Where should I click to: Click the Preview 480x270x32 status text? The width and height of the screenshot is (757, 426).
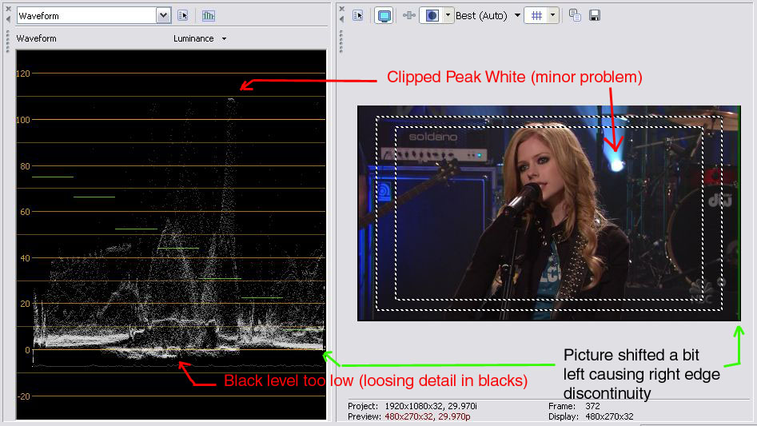pos(409,416)
